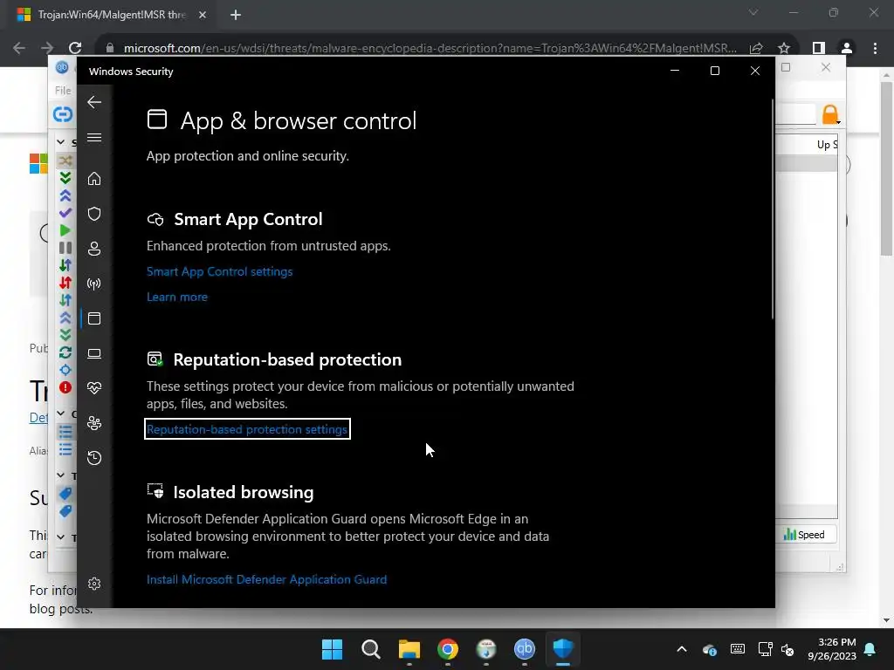Viewport: 894px width, 670px height.
Task: Open File Explorer from taskbar
Action: 409,649
